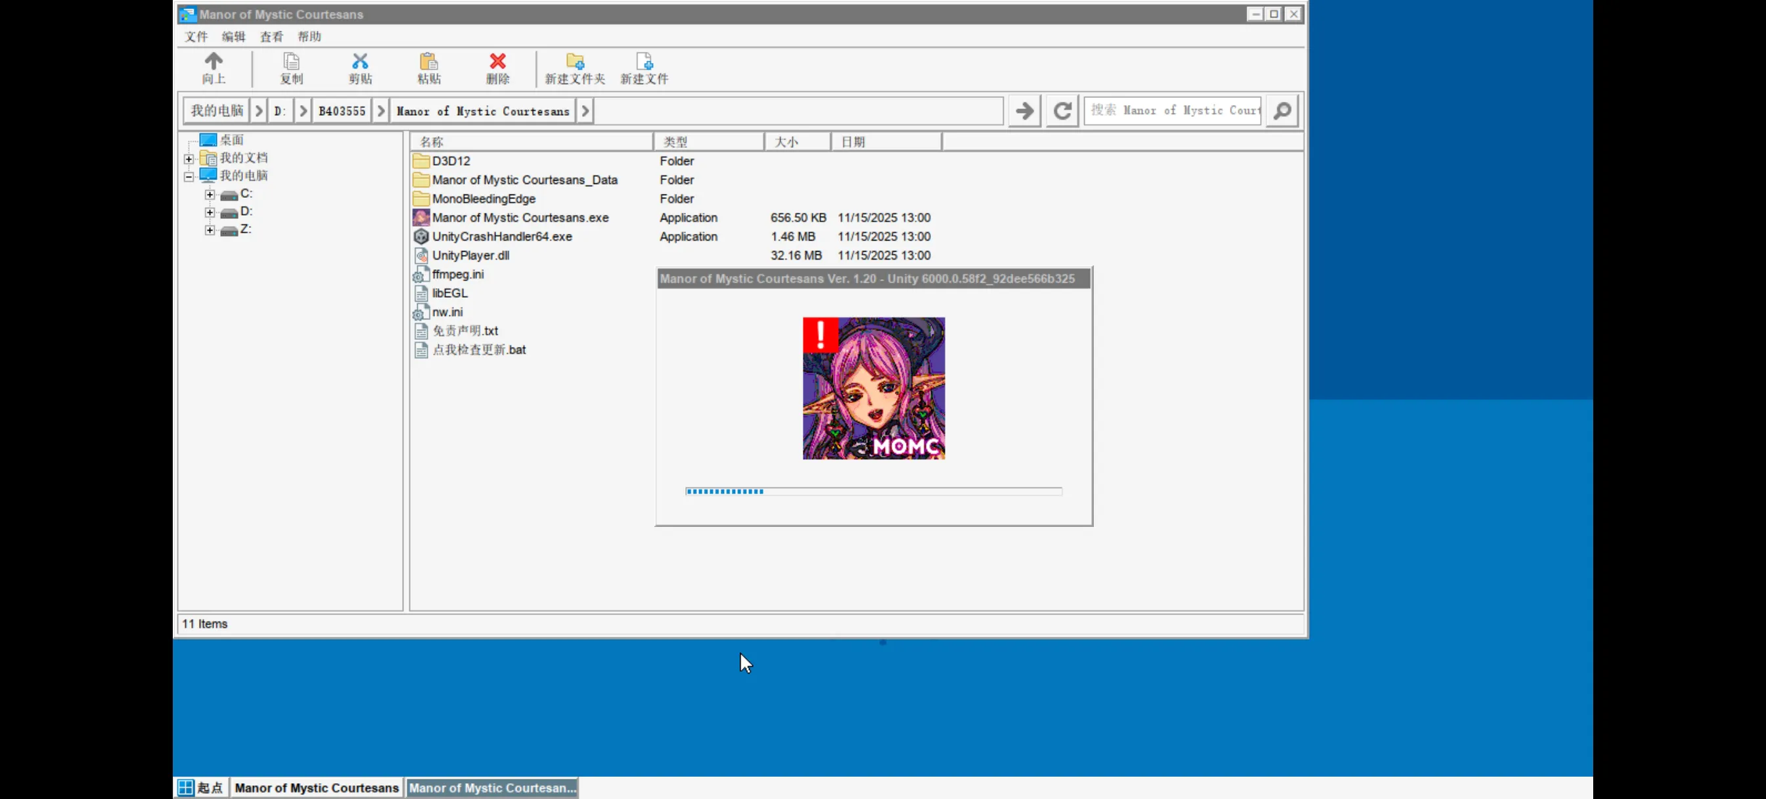Expand the 我的文档 tree node
Image resolution: width=1766 pixels, height=799 pixels.
[x=189, y=159]
